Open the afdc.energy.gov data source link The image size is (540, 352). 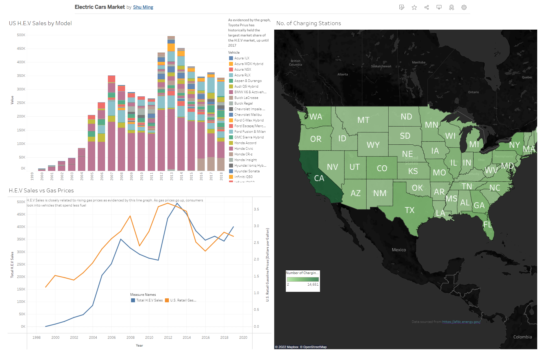[461, 321]
